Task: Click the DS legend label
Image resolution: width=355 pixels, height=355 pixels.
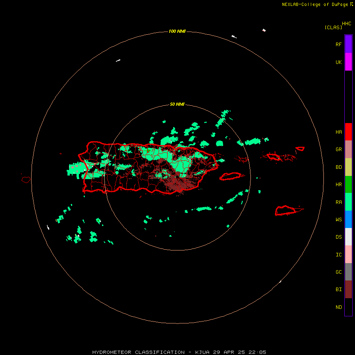Action: [338, 237]
